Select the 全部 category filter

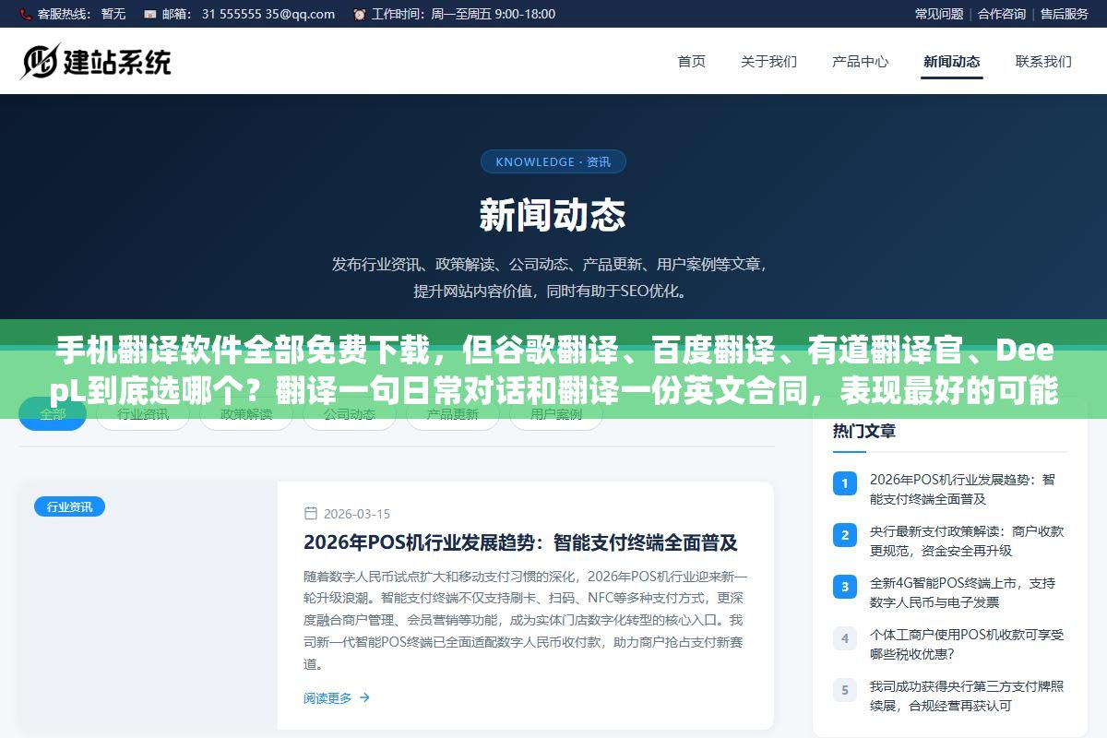(53, 414)
